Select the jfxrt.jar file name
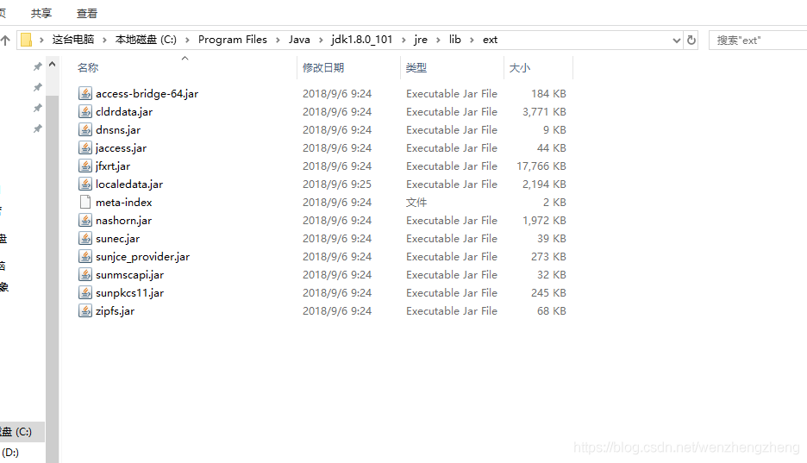807x463 pixels. (113, 166)
